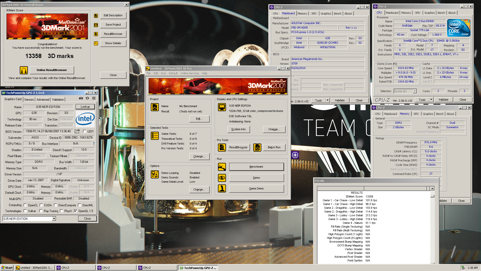Click the Intel logo in GPU-Z
This screenshot has width=481, height=271.
[85, 119]
